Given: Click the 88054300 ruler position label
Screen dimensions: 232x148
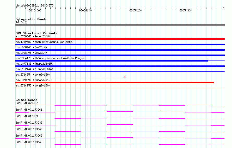Looking at the screenshot, I should (x=186, y=10).
